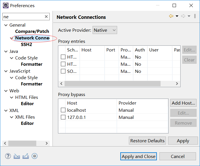Check the SOCKS proxy entry checkbox
The width and height of the screenshot is (200, 166).
tap(63, 71)
